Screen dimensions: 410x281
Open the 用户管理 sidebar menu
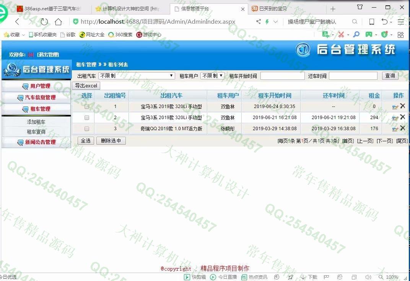click(36, 86)
